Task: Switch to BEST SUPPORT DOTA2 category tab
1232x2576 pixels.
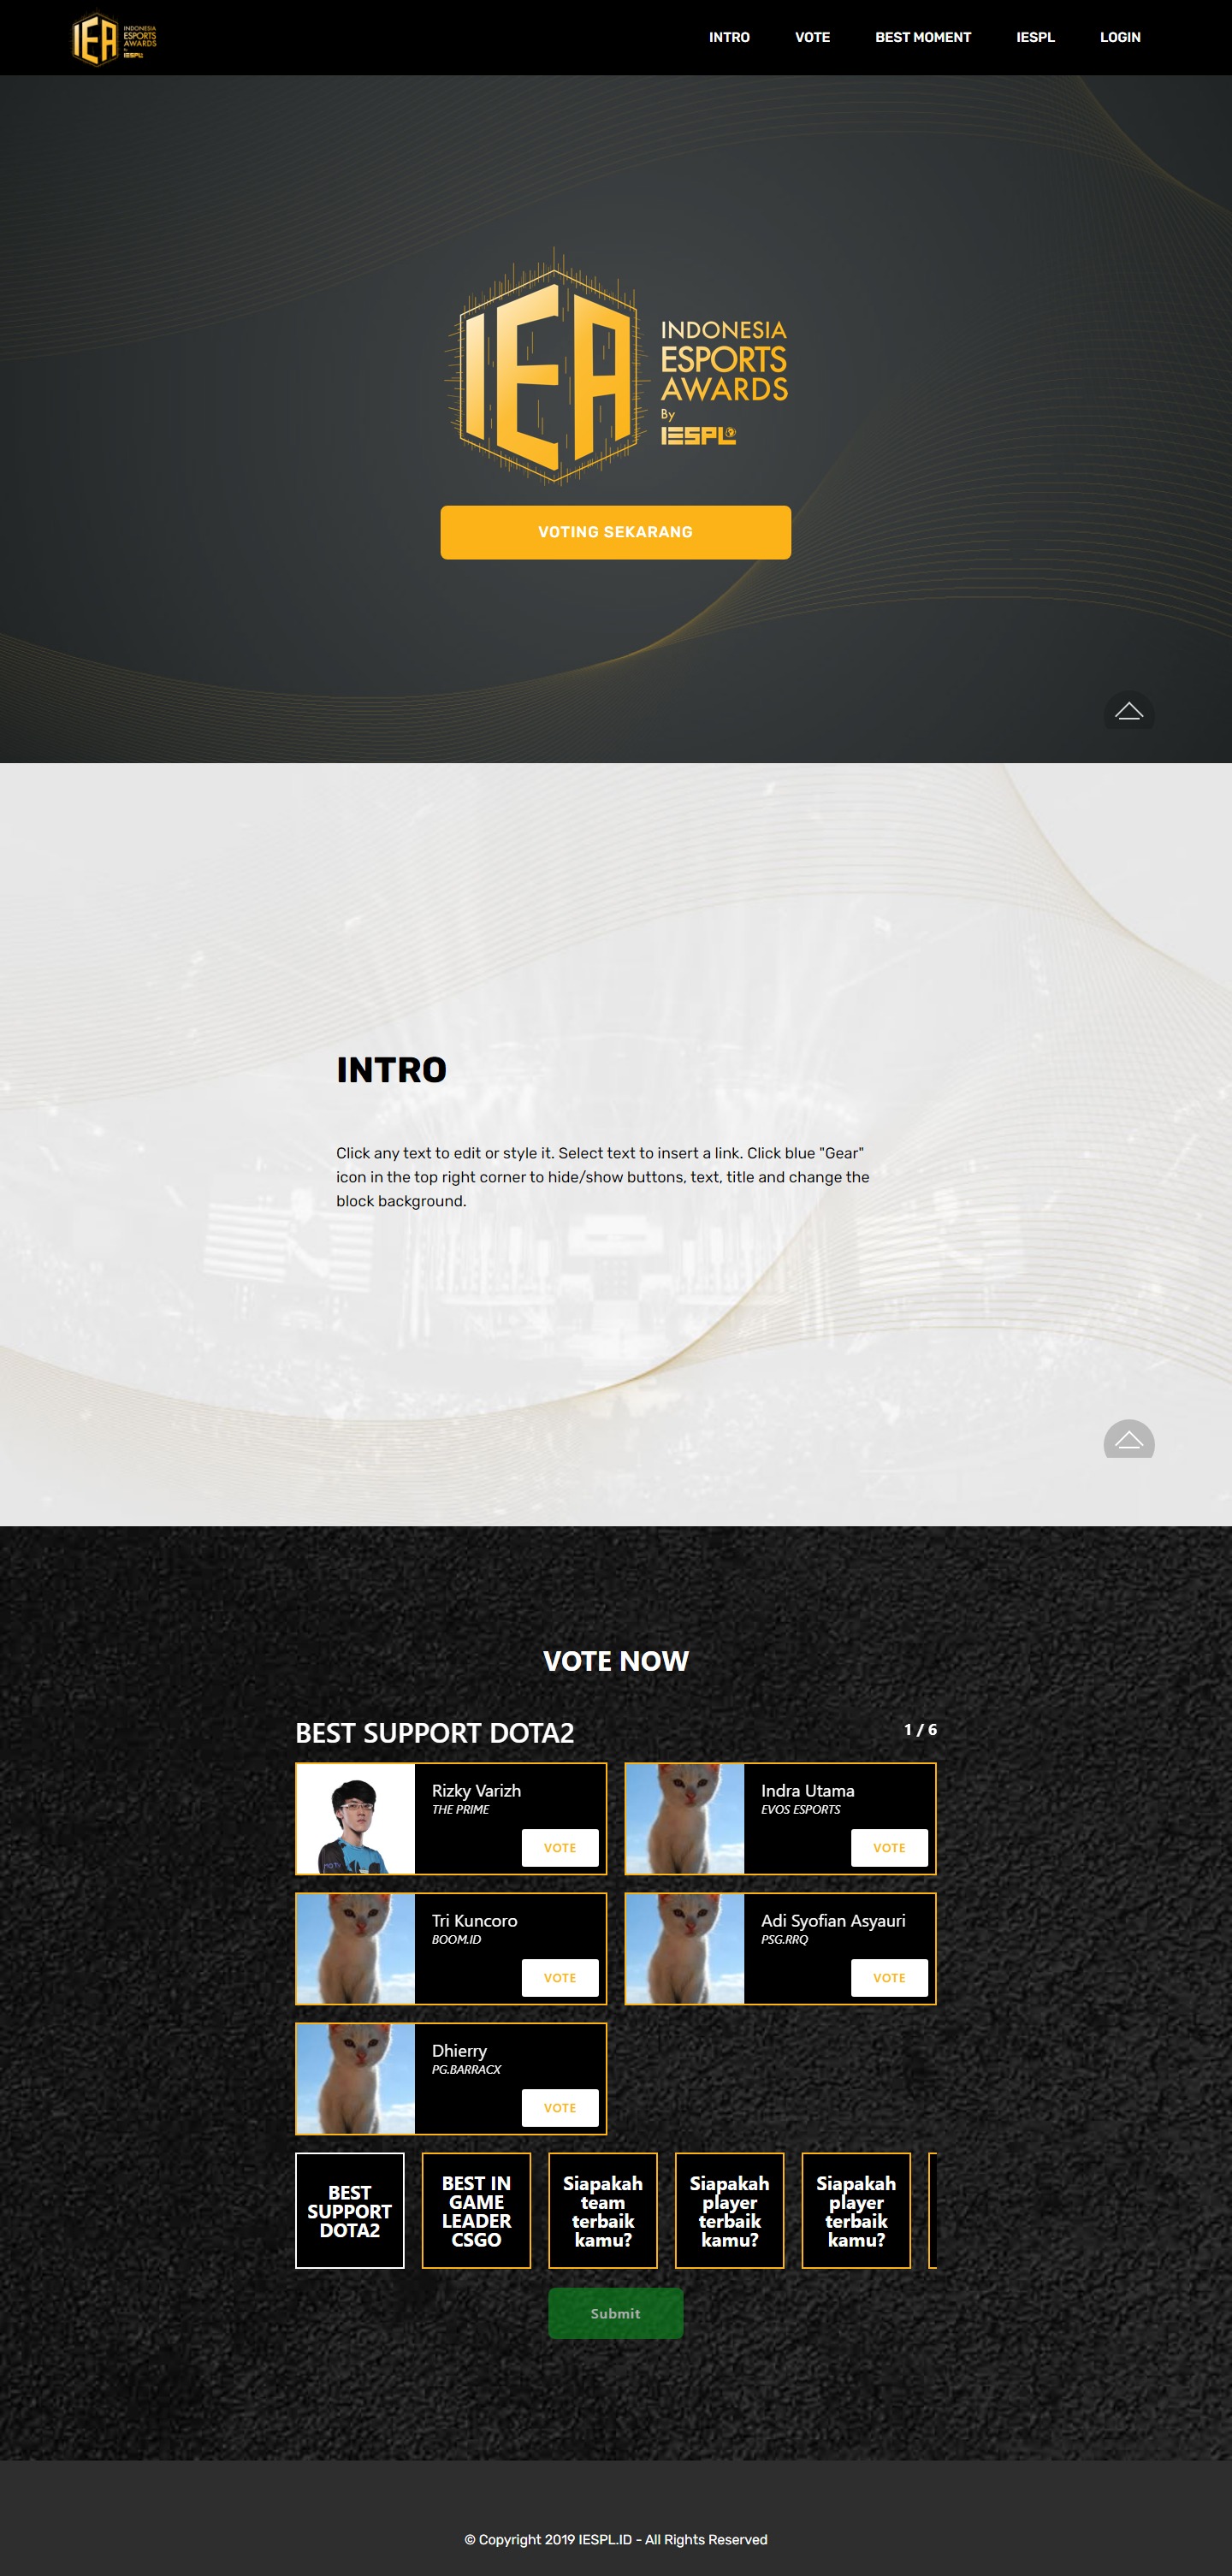Action: pyautogui.click(x=350, y=2211)
